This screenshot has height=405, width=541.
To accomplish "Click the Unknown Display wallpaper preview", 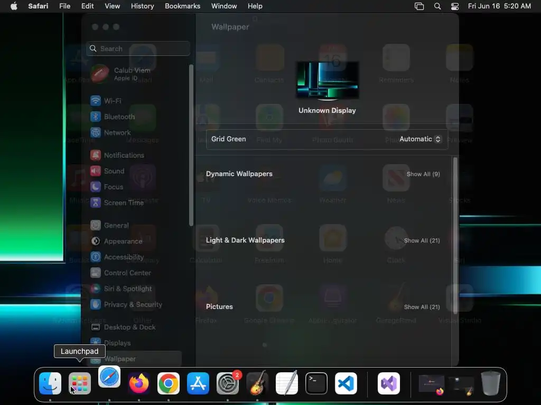I will pos(327,81).
